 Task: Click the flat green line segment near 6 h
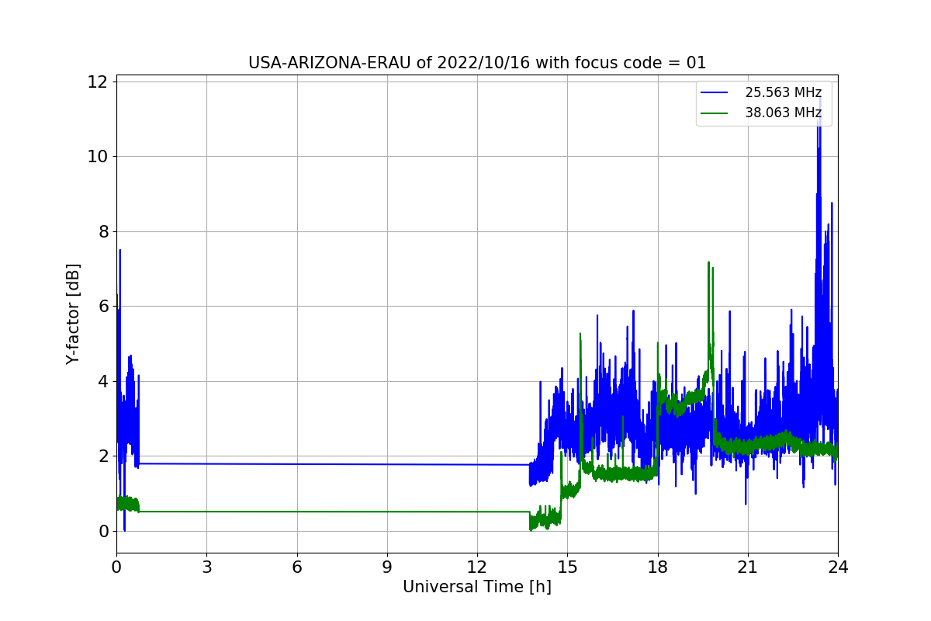(296, 512)
